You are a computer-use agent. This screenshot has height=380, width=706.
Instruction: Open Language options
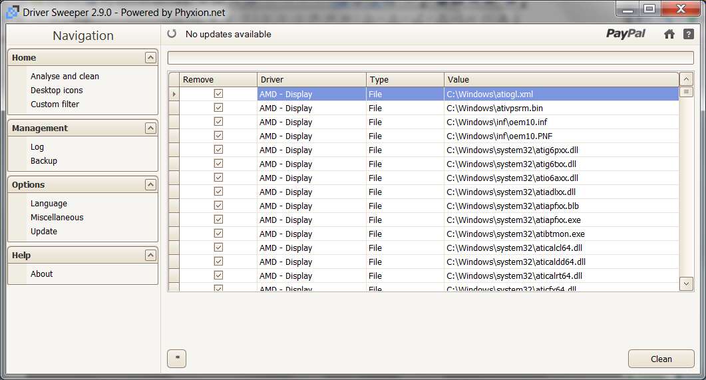pos(49,204)
